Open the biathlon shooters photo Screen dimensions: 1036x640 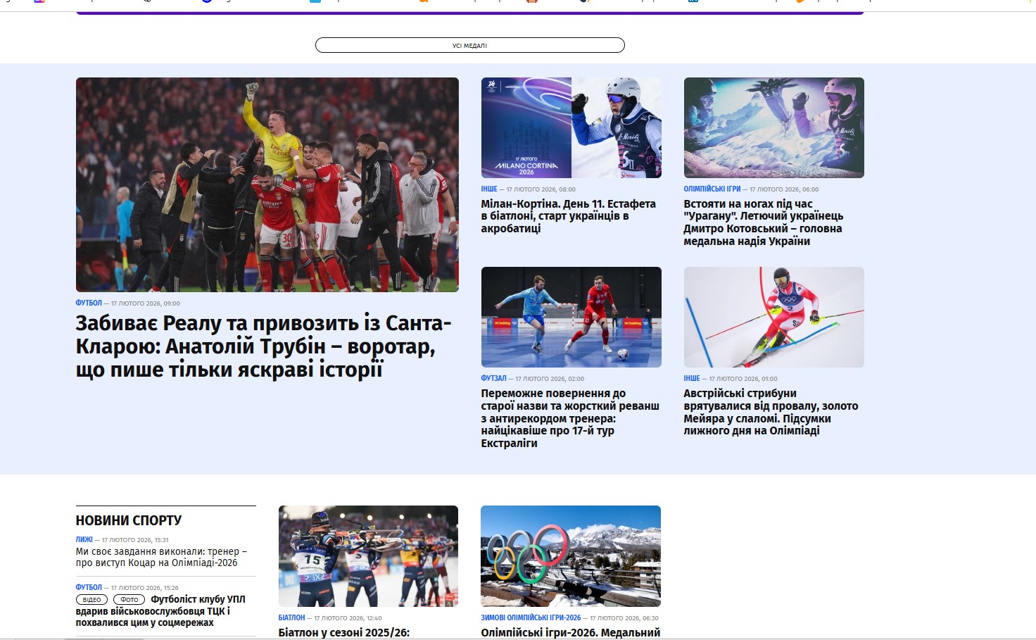(368, 556)
